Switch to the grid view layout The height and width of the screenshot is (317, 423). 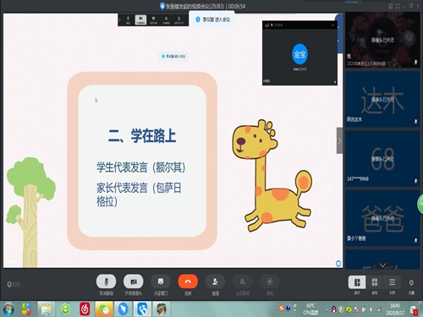coord(375,282)
